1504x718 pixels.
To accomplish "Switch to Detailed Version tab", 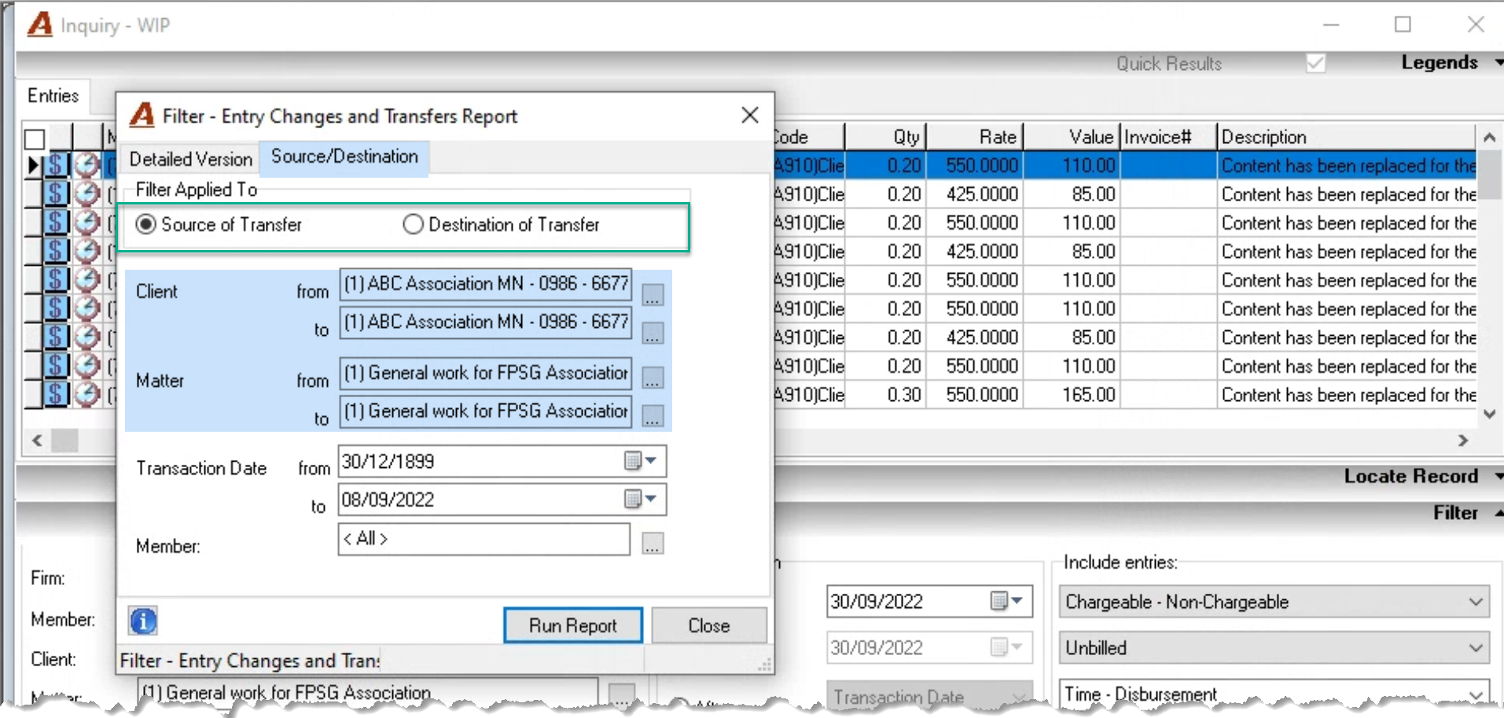I will pyautogui.click(x=191, y=159).
